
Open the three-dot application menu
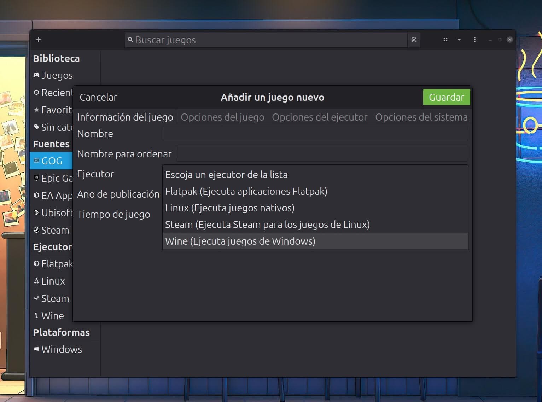click(x=474, y=40)
